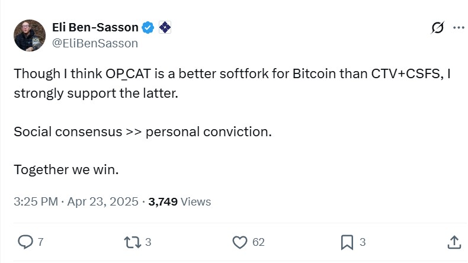The image size is (468, 263).
Task: Click the Grok icon on the post
Action: [437, 28]
